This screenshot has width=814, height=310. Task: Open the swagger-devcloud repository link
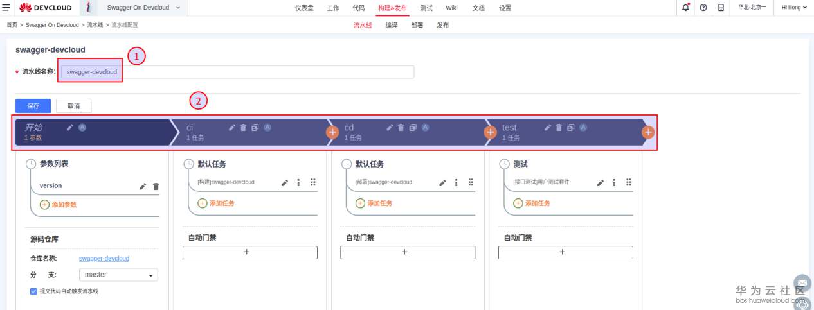tap(104, 258)
